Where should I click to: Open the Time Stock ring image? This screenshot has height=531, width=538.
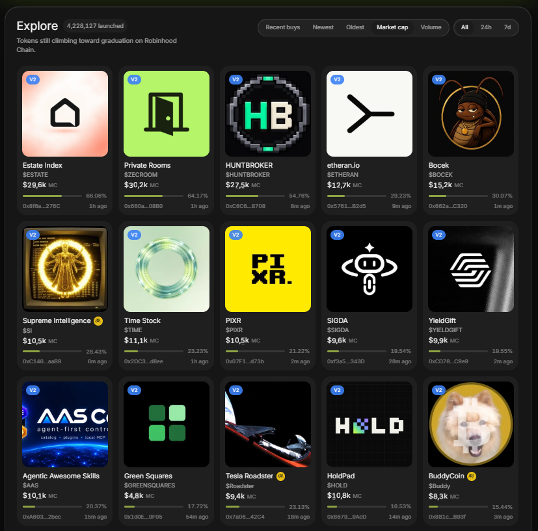click(x=167, y=269)
